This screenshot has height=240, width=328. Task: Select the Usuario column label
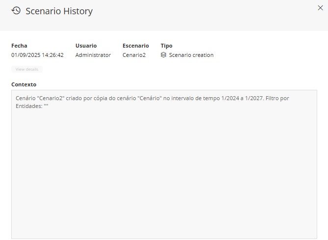tap(86, 46)
